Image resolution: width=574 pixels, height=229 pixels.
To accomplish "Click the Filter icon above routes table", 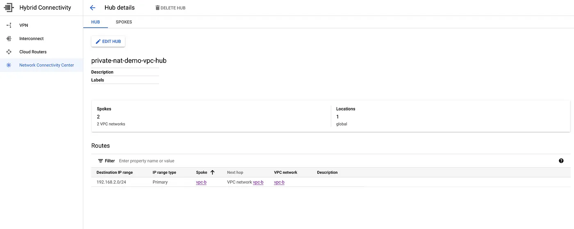I will (100, 161).
